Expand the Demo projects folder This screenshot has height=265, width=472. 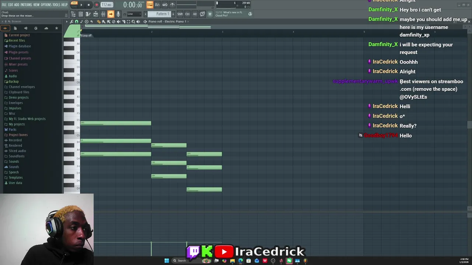[x=18, y=97]
